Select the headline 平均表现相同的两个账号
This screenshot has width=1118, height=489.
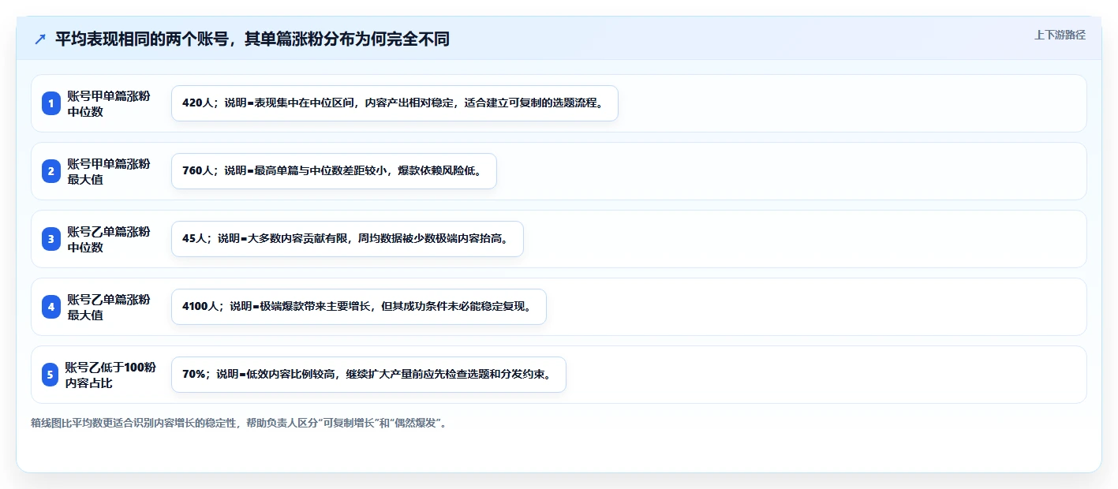252,39
